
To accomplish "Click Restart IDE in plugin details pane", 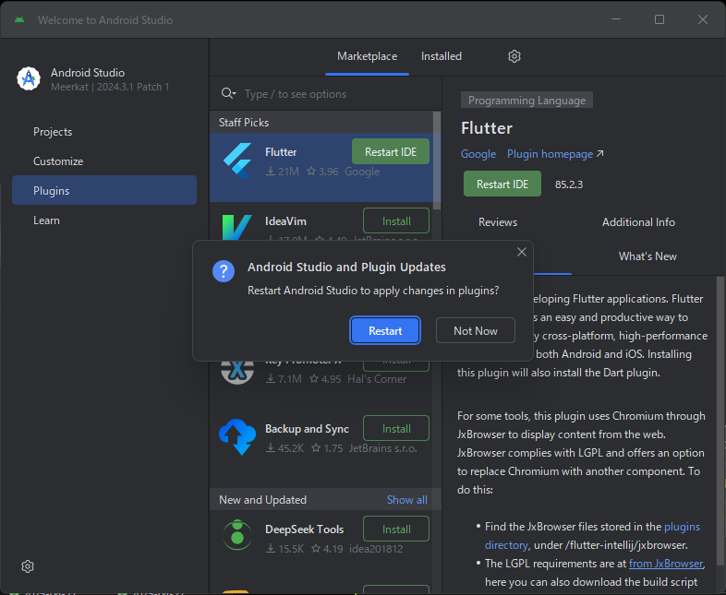I will (x=502, y=184).
